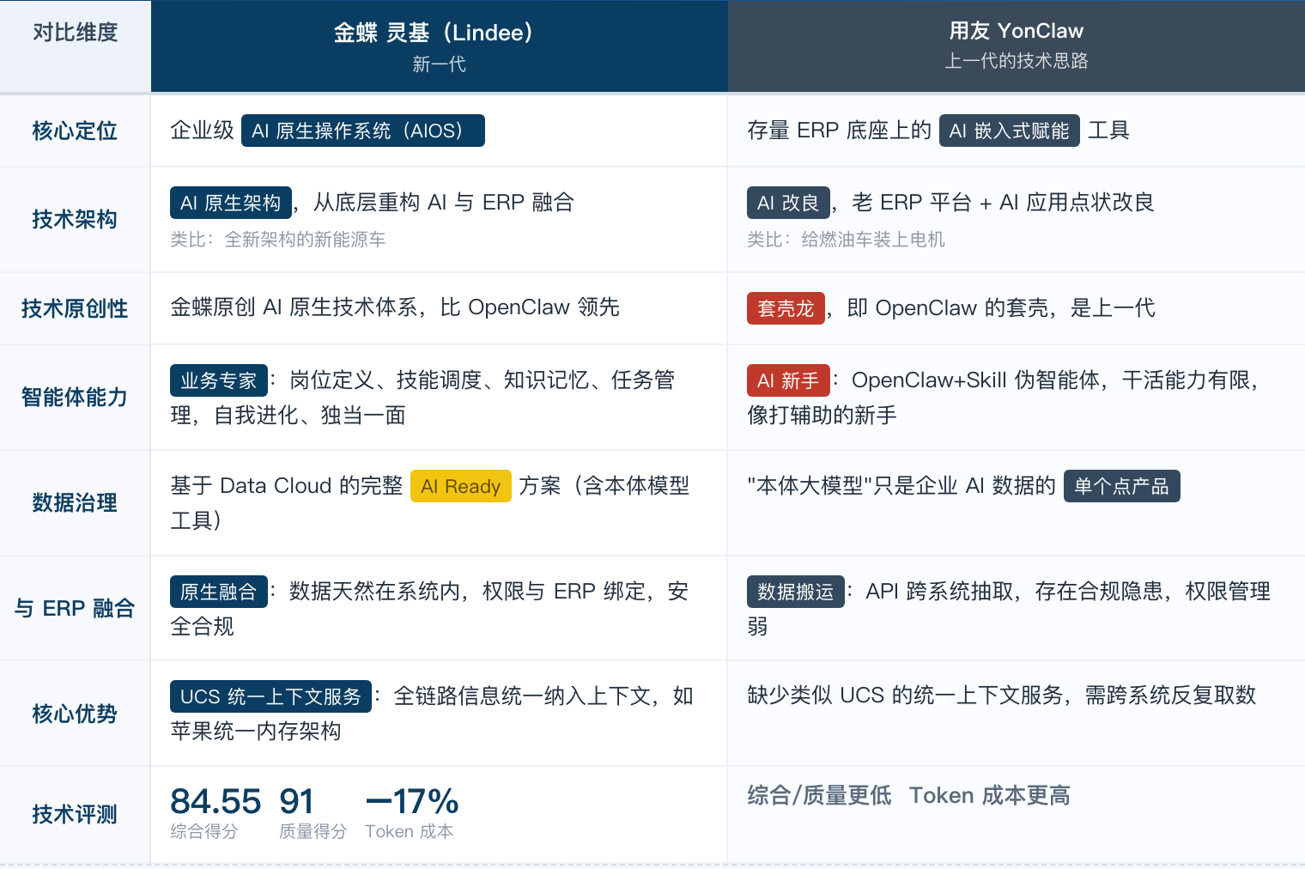Click the grey "Token 成本" caption under —17%
1305x869 pixels.
[x=410, y=831]
